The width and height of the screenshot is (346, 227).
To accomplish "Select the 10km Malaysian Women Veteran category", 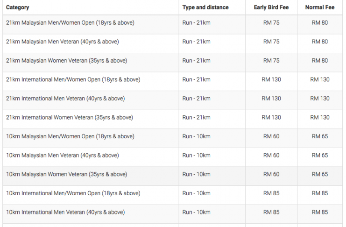I will pos(66,175).
